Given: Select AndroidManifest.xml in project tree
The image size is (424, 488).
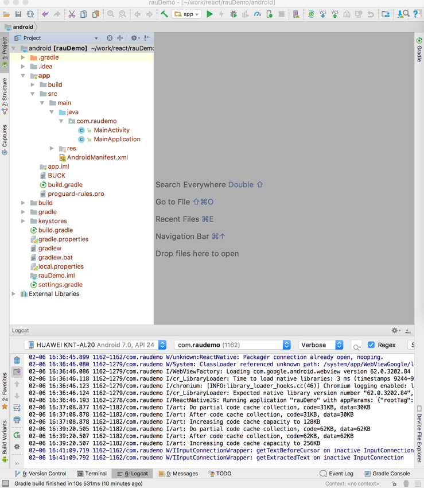Looking at the screenshot, I should click(x=98, y=157).
